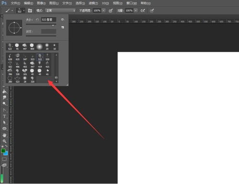Select brush preset 520
This screenshot has height=184, width=239.
[x=47, y=57]
